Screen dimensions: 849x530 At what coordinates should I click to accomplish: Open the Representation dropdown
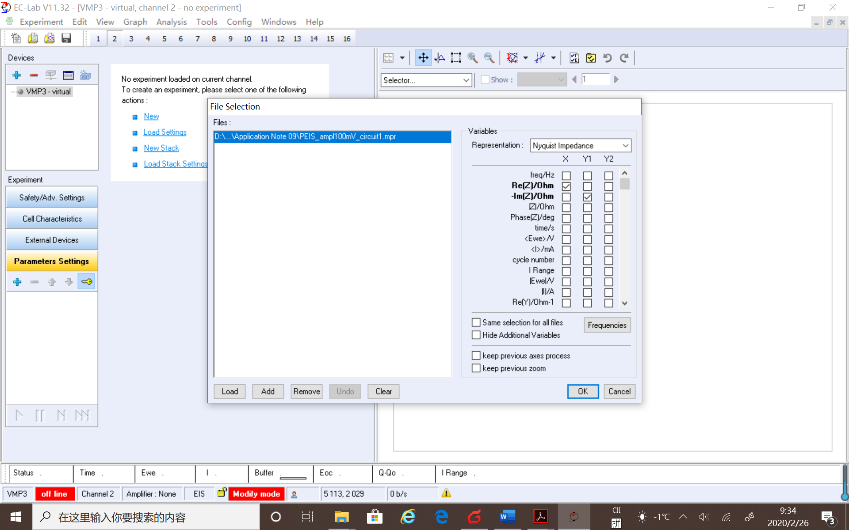click(x=580, y=145)
